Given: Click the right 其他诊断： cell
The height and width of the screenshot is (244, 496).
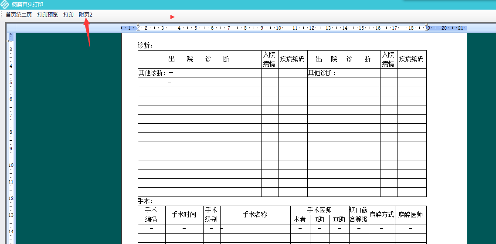Looking at the screenshot, I should click(x=343, y=73).
